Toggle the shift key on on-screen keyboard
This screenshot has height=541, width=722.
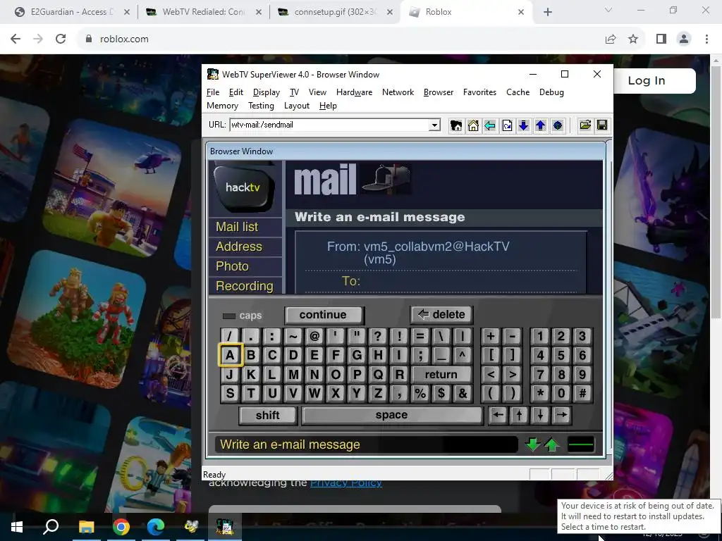[x=267, y=416]
